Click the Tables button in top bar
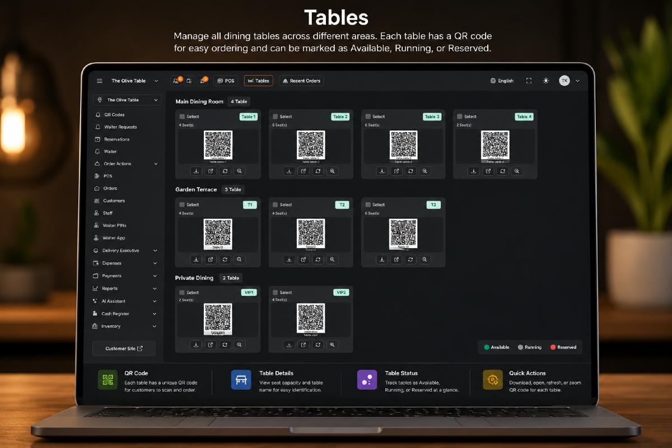672x448 pixels. [x=258, y=81]
